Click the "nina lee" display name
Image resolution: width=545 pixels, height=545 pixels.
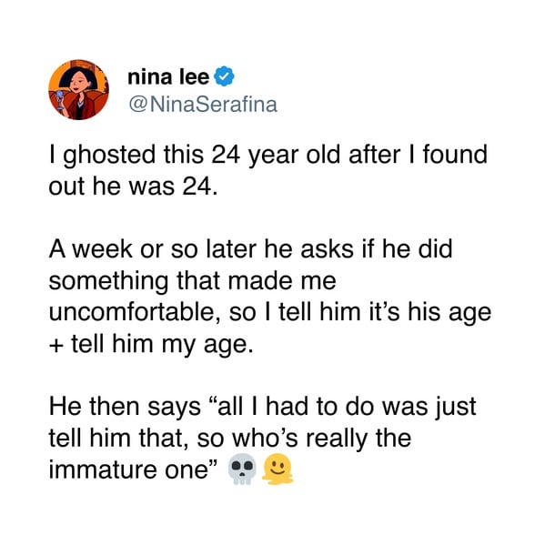168,76
